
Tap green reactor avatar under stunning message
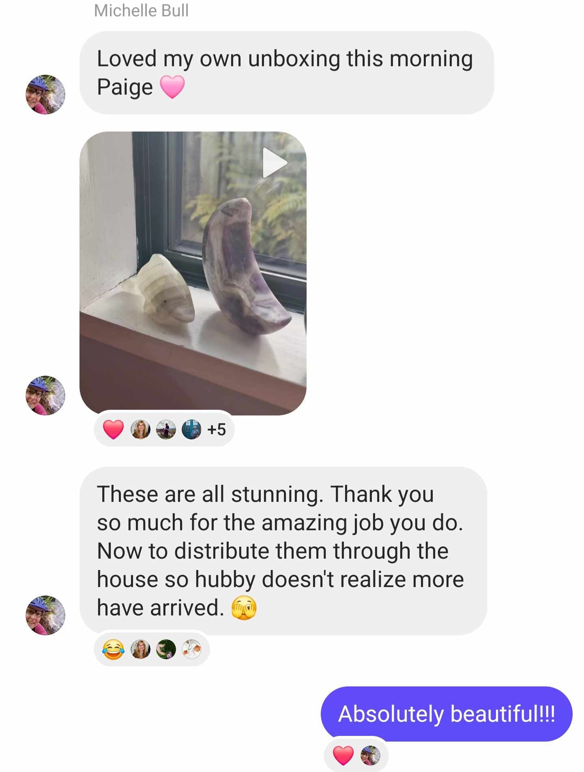coord(166,649)
